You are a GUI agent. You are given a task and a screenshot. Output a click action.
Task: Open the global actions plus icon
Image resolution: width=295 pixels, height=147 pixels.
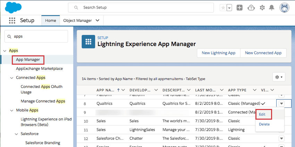(239, 8)
